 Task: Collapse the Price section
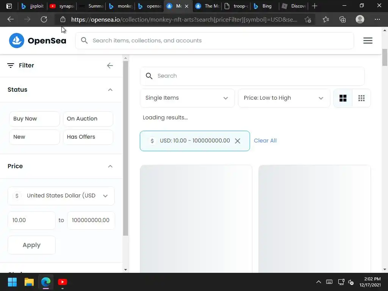(x=110, y=166)
